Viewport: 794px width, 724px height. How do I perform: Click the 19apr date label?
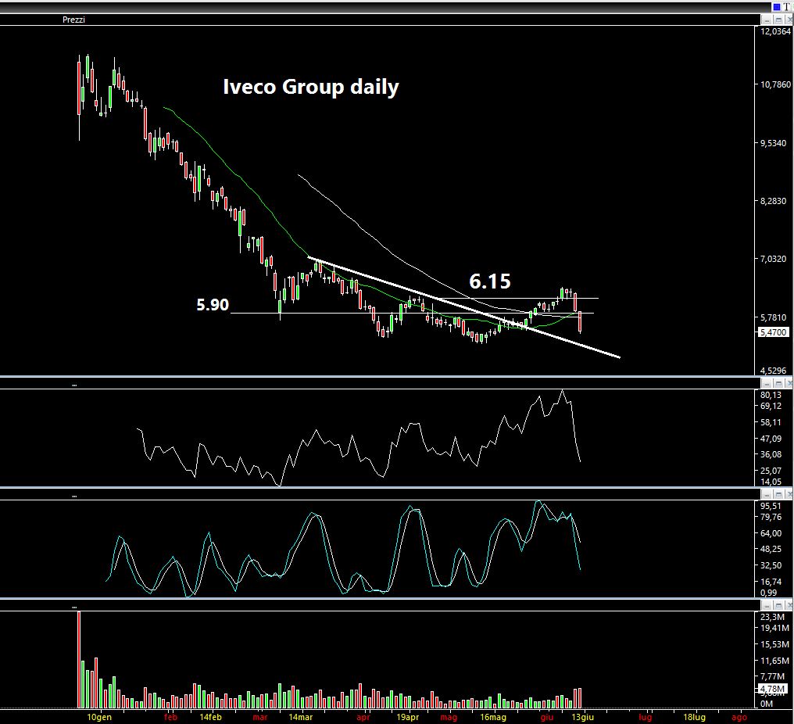point(408,717)
